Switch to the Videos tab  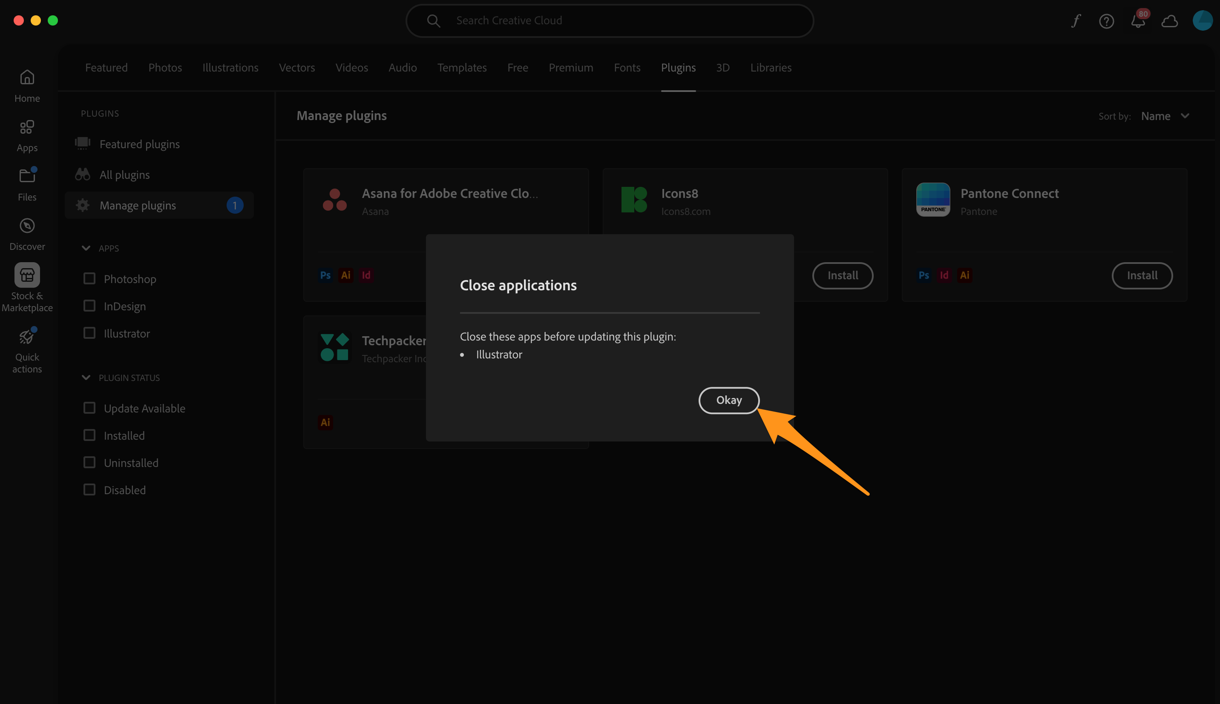pos(352,68)
